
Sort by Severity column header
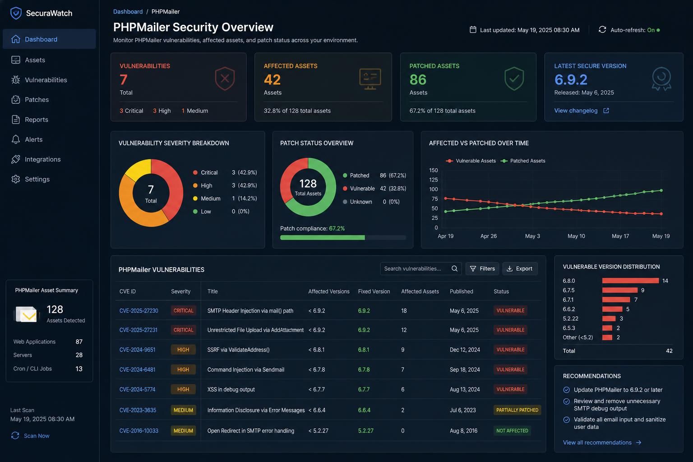180,291
